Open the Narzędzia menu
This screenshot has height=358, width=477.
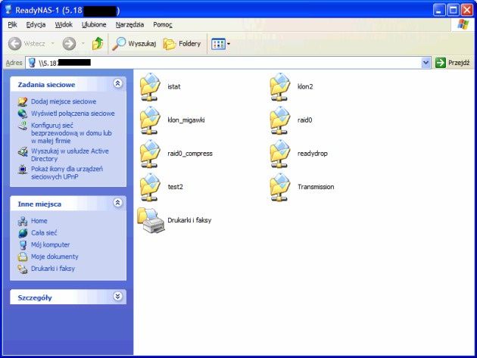coord(129,25)
